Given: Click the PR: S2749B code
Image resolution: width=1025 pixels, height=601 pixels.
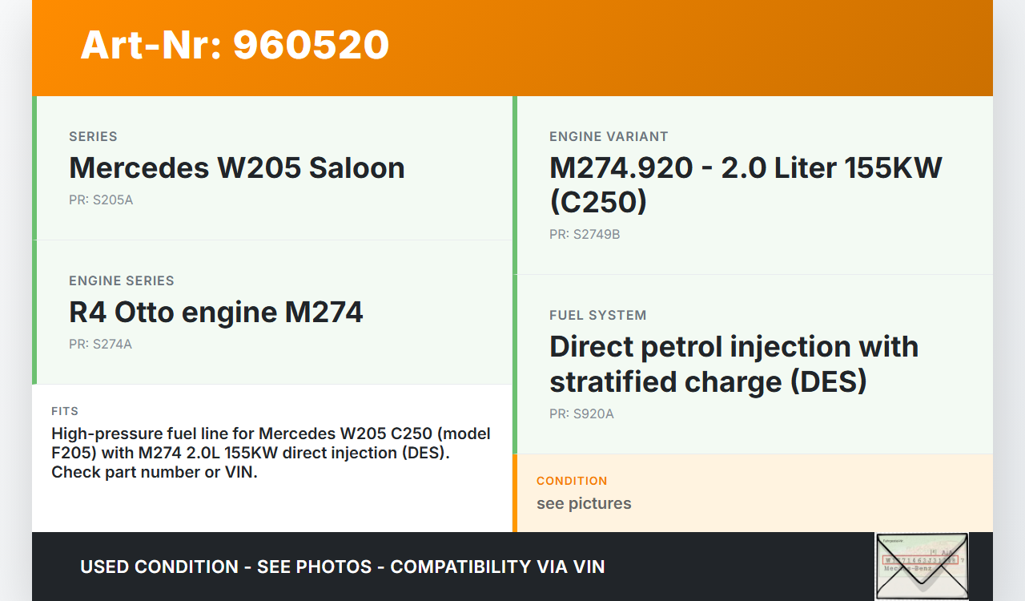Looking at the screenshot, I should (x=585, y=235).
